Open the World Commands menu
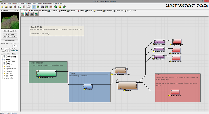This screenshot has width=209, height=114. (13, 3)
